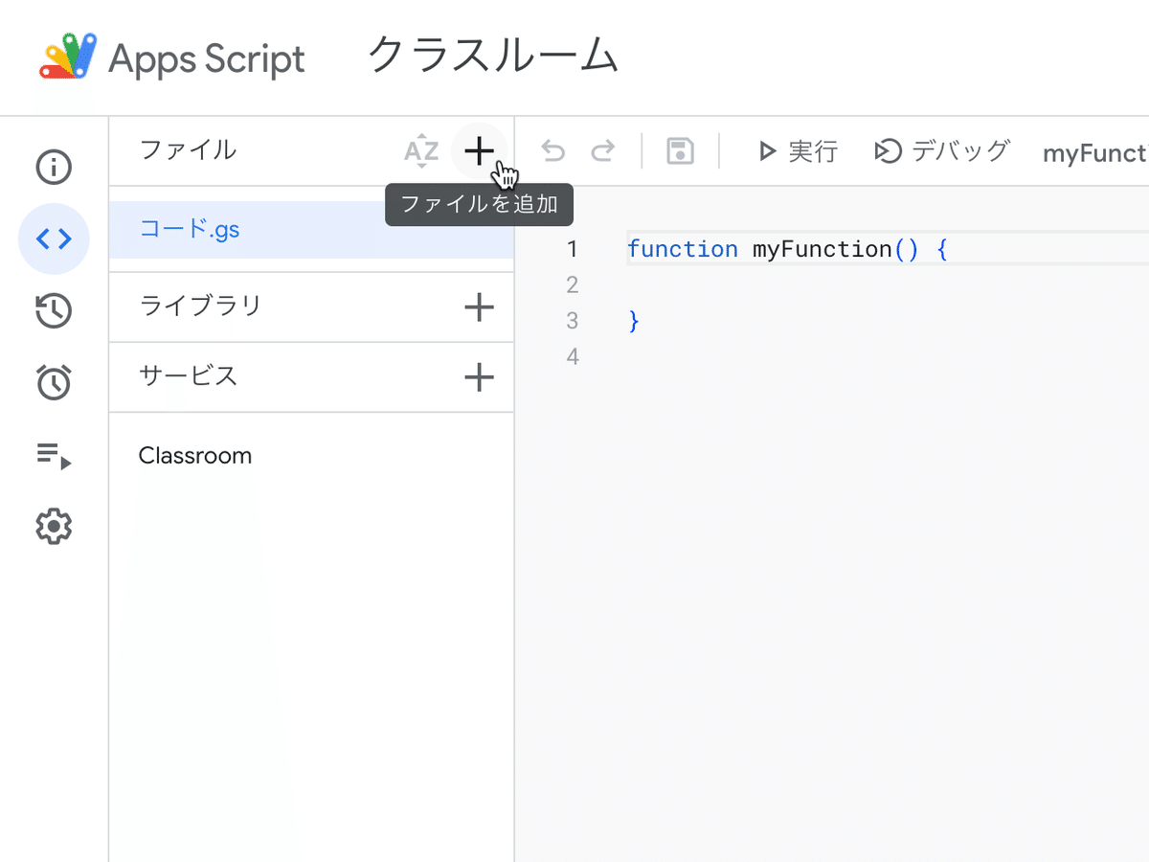Redo the last edit
Screen dimensions: 1149x862
point(602,151)
